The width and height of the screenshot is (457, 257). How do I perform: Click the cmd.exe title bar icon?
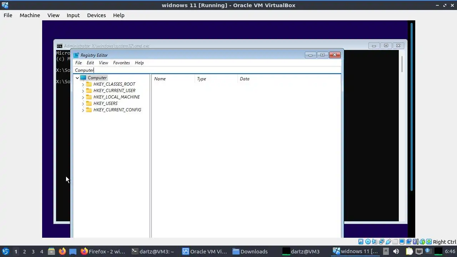click(60, 46)
